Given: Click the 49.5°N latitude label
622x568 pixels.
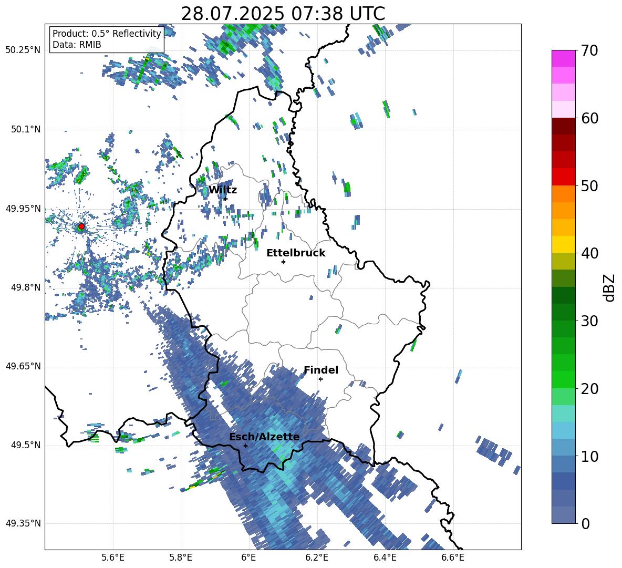Looking at the screenshot, I should click(x=26, y=445).
